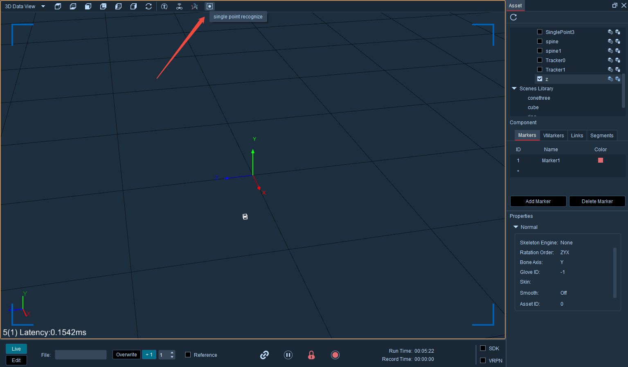This screenshot has width=628, height=367.
Task: Float the Asset panel with the undock icon
Action: [614, 5]
